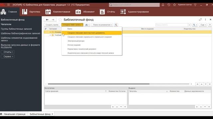Image resolution: width=213 pixels, height=119 pixels.
Task: Choose Аналитическое описание (статья) entry
Action: (x=92, y=53)
